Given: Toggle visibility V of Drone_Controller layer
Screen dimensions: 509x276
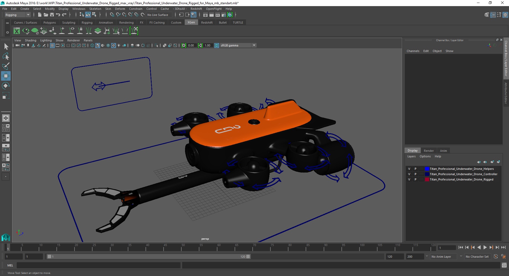Looking at the screenshot, I should pos(409,174).
